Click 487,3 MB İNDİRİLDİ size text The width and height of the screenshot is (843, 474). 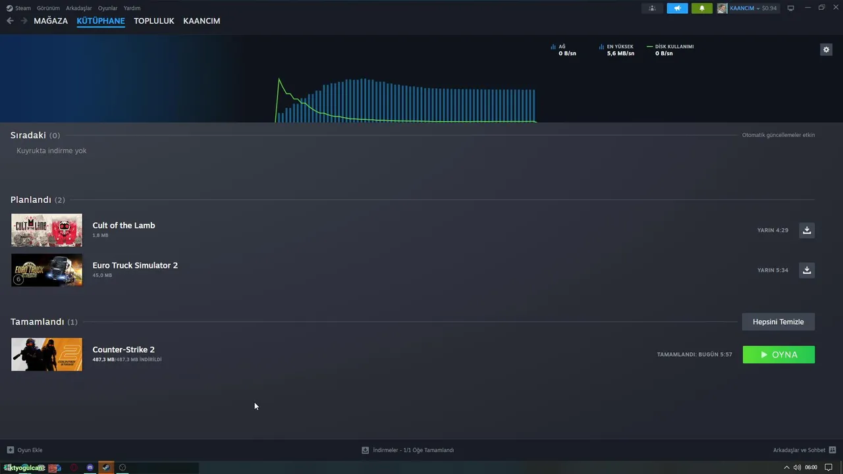126,359
